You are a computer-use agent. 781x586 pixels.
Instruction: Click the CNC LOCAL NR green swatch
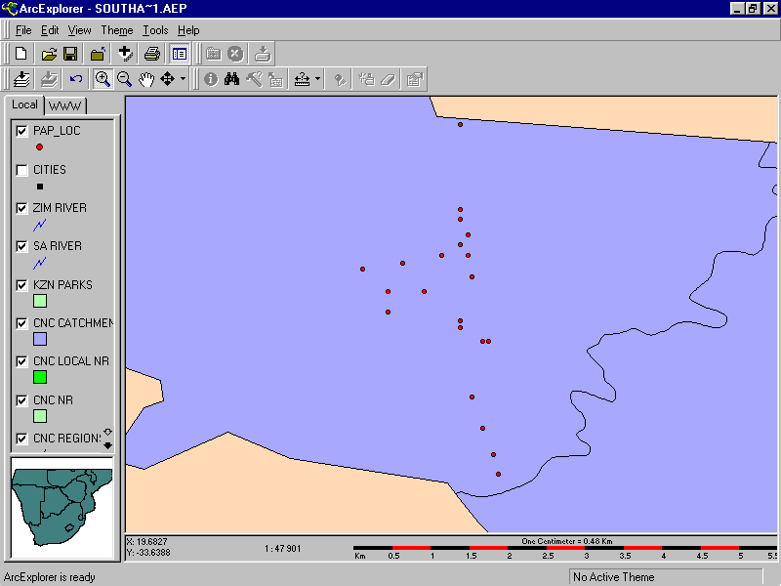tap(40, 377)
